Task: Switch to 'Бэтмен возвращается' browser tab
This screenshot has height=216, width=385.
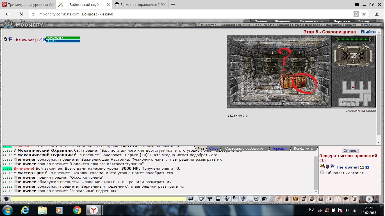Action: (140, 4)
